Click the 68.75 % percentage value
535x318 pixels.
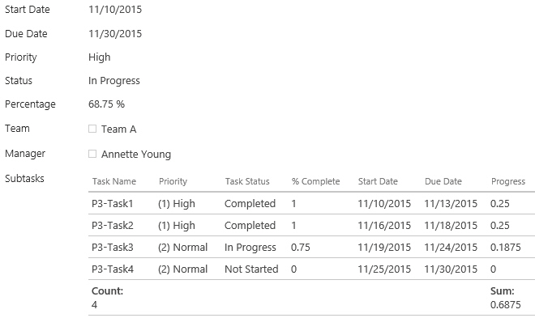tap(106, 104)
